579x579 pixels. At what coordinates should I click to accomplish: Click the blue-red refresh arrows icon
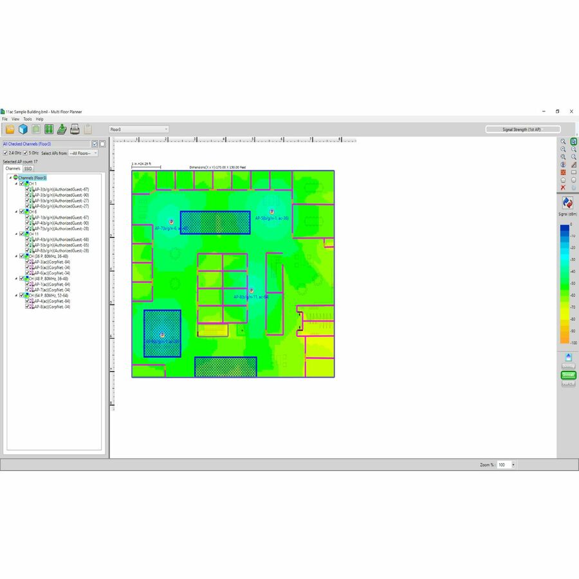click(568, 203)
